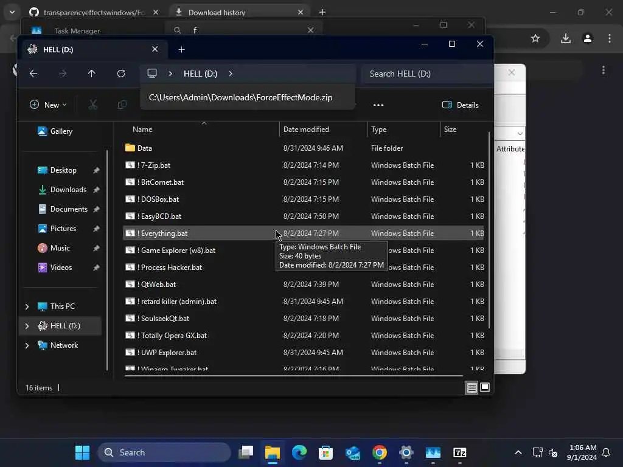
Task: Click the This PC monitor icon in address bar
Action: pos(152,74)
